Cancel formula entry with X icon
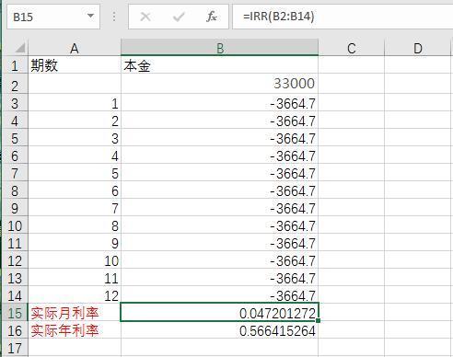The image size is (453, 357). pos(145,17)
